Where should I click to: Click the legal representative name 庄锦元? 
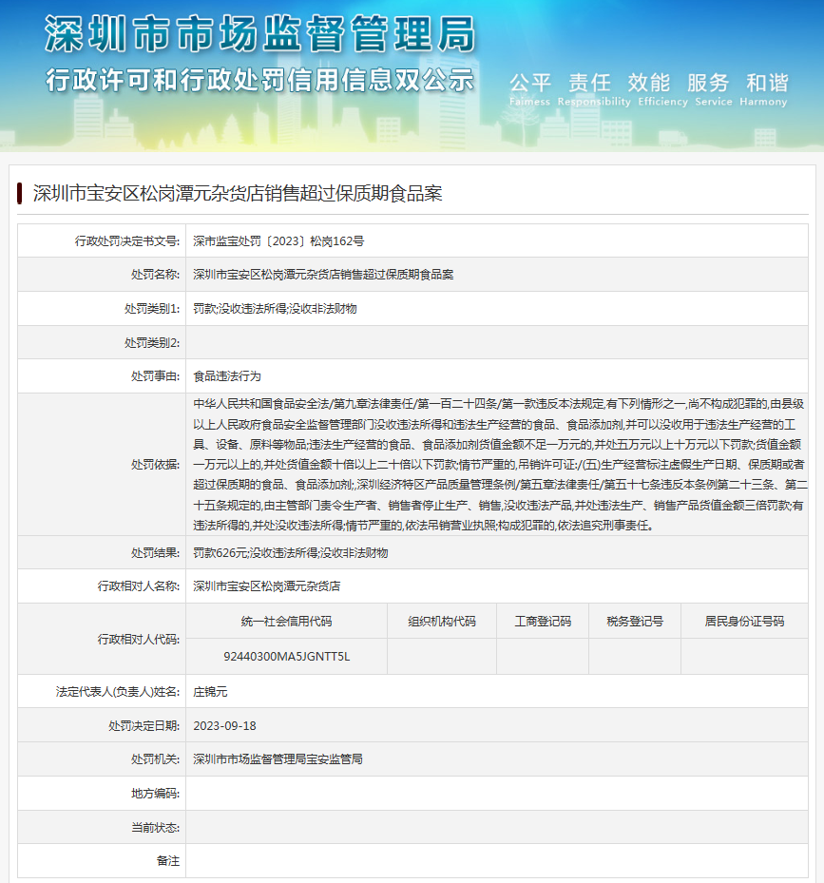[x=210, y=691]
